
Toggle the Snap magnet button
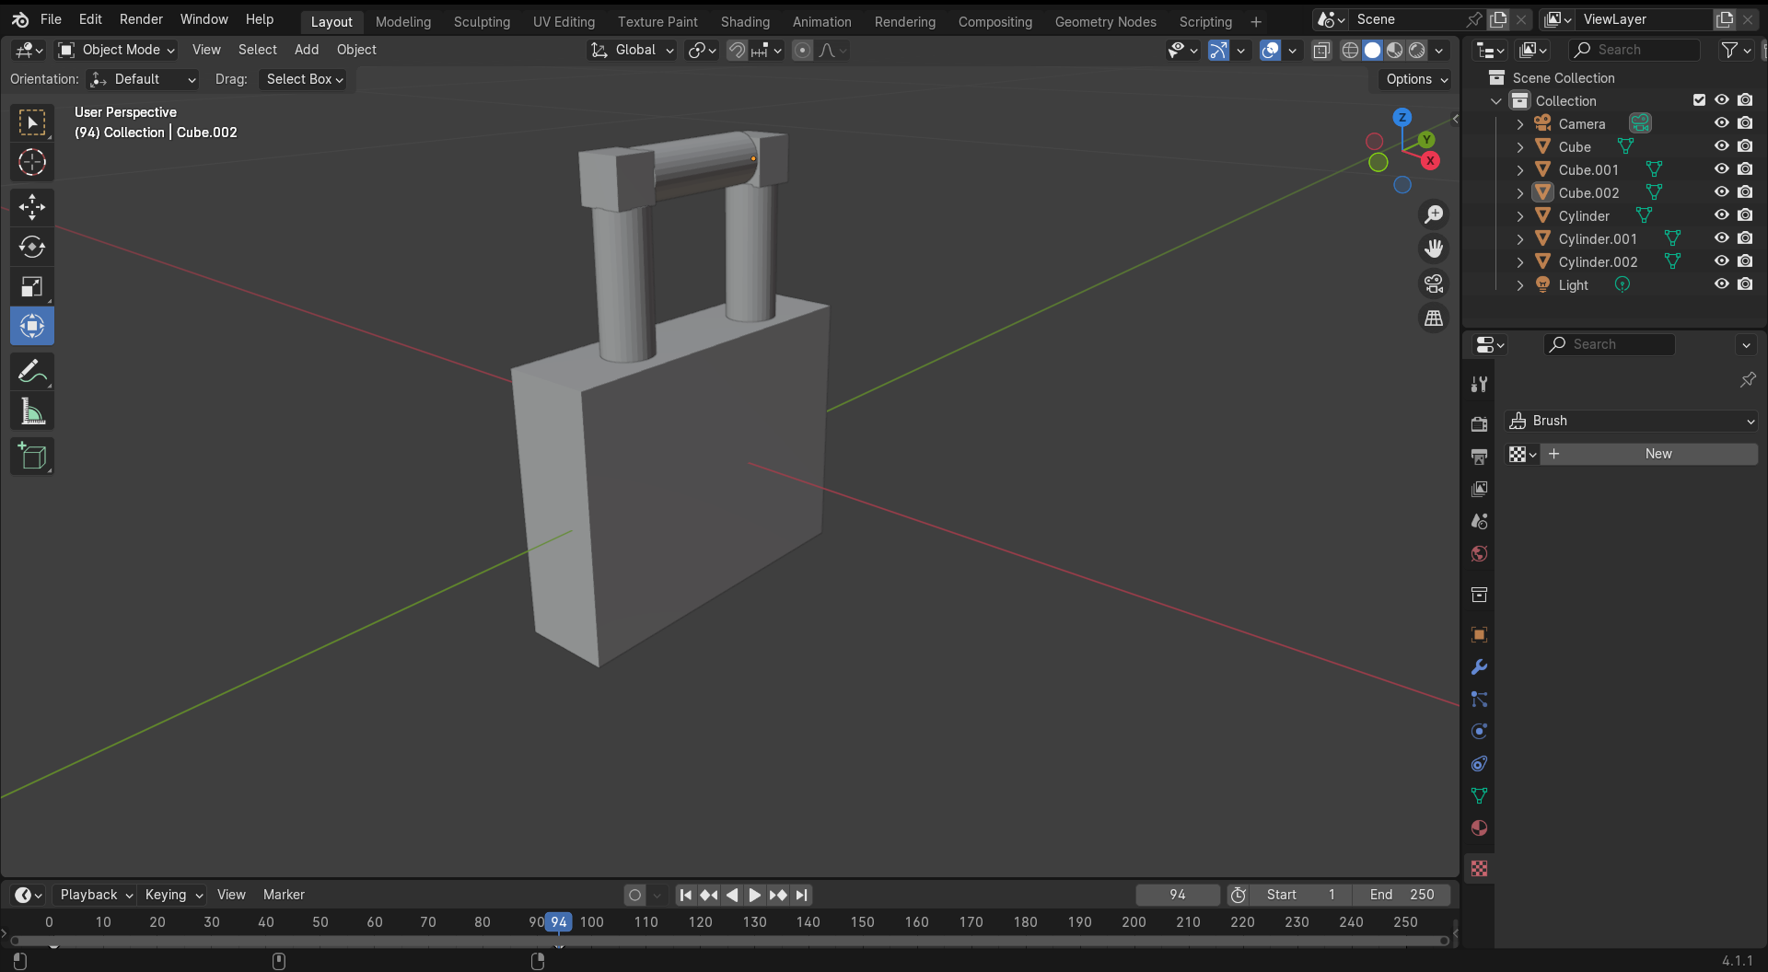pos(737,51)
